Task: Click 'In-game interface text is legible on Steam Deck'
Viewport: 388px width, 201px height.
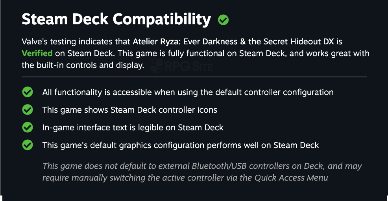Action: 133,128
